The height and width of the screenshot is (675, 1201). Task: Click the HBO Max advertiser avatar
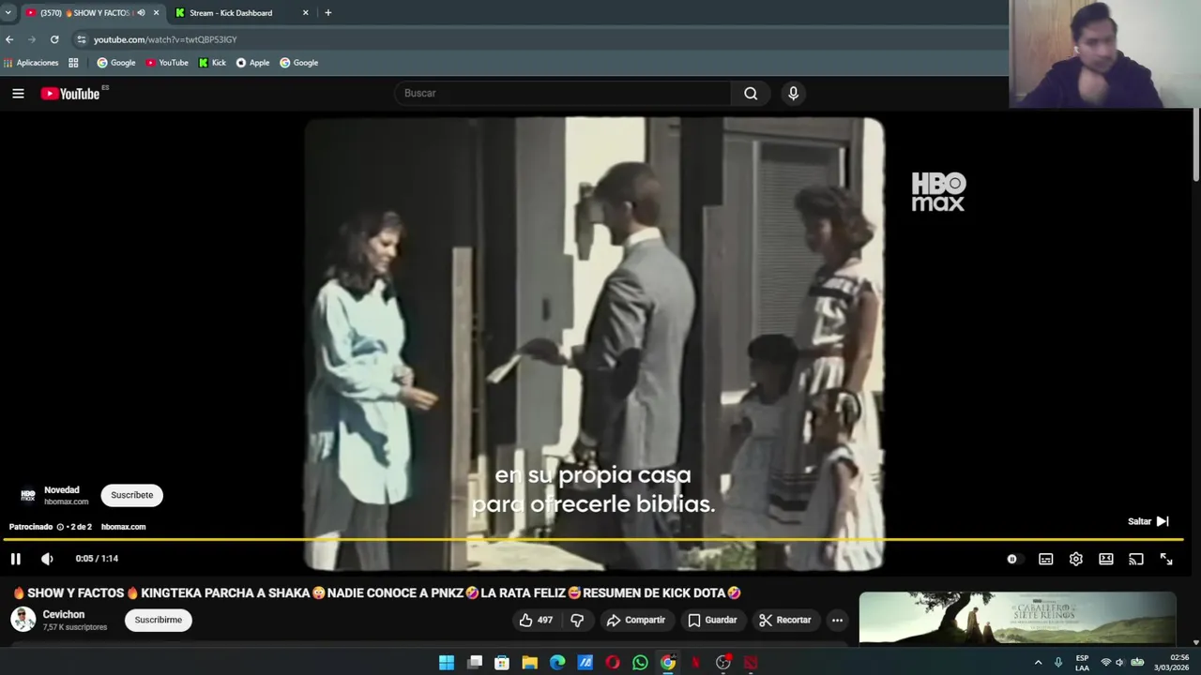point(27,495)
